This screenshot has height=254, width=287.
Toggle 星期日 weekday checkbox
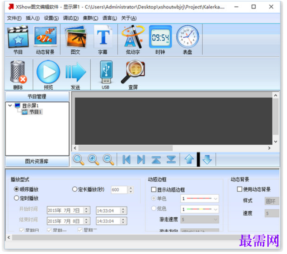tap(22, 230)
